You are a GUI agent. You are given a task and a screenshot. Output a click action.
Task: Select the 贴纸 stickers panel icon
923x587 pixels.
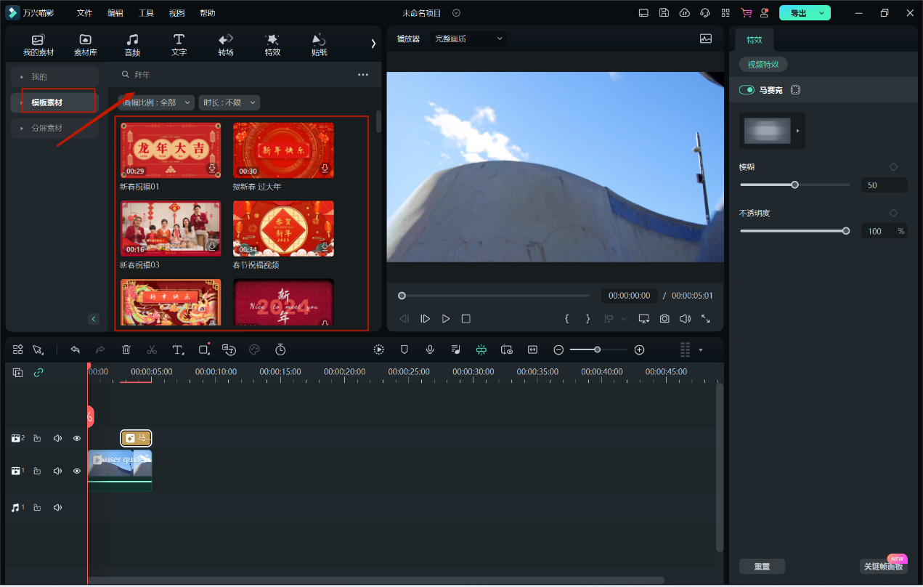(318, 44)
